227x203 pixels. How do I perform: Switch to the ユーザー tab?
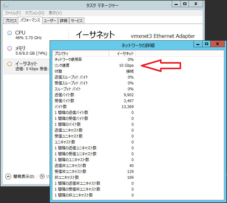pos(50,20)
